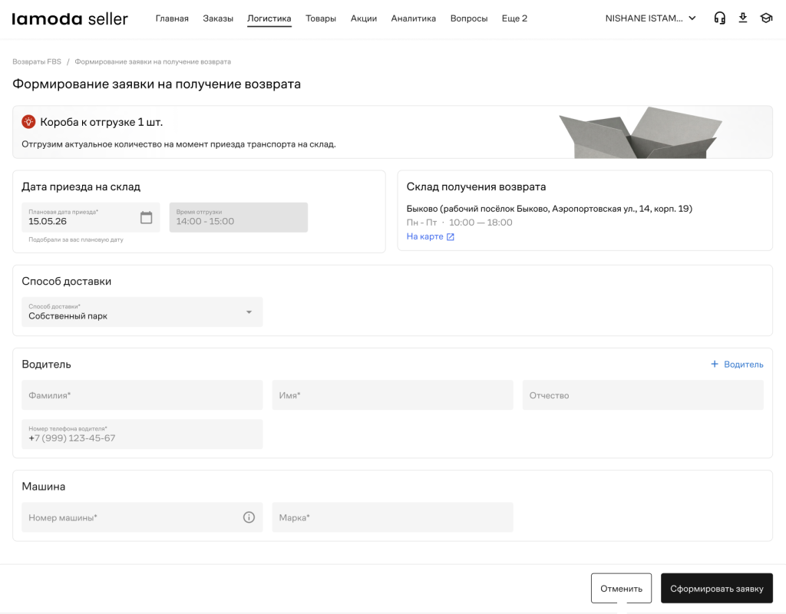Click the lamoda seller logo

pyautogui.click(x=70, y=19)
